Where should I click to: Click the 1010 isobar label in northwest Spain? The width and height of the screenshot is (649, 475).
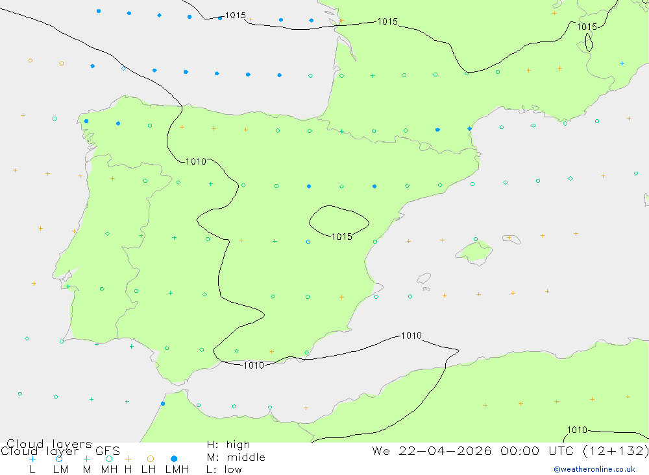[x=196, y=161]
